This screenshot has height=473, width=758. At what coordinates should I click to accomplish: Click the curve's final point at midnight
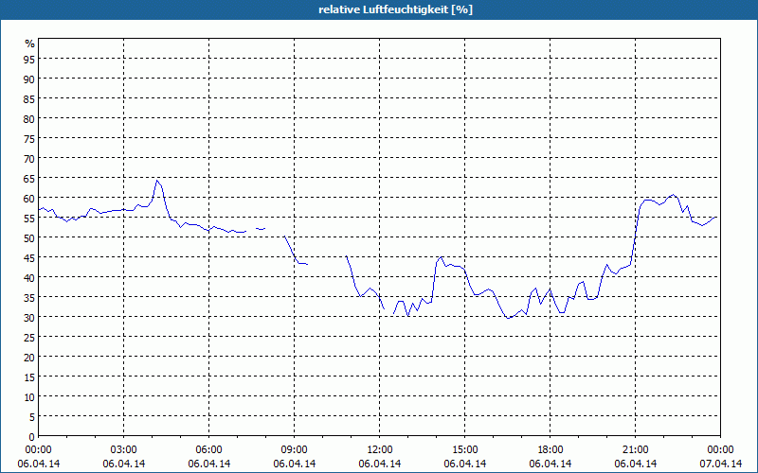click(x=715, y=218)
